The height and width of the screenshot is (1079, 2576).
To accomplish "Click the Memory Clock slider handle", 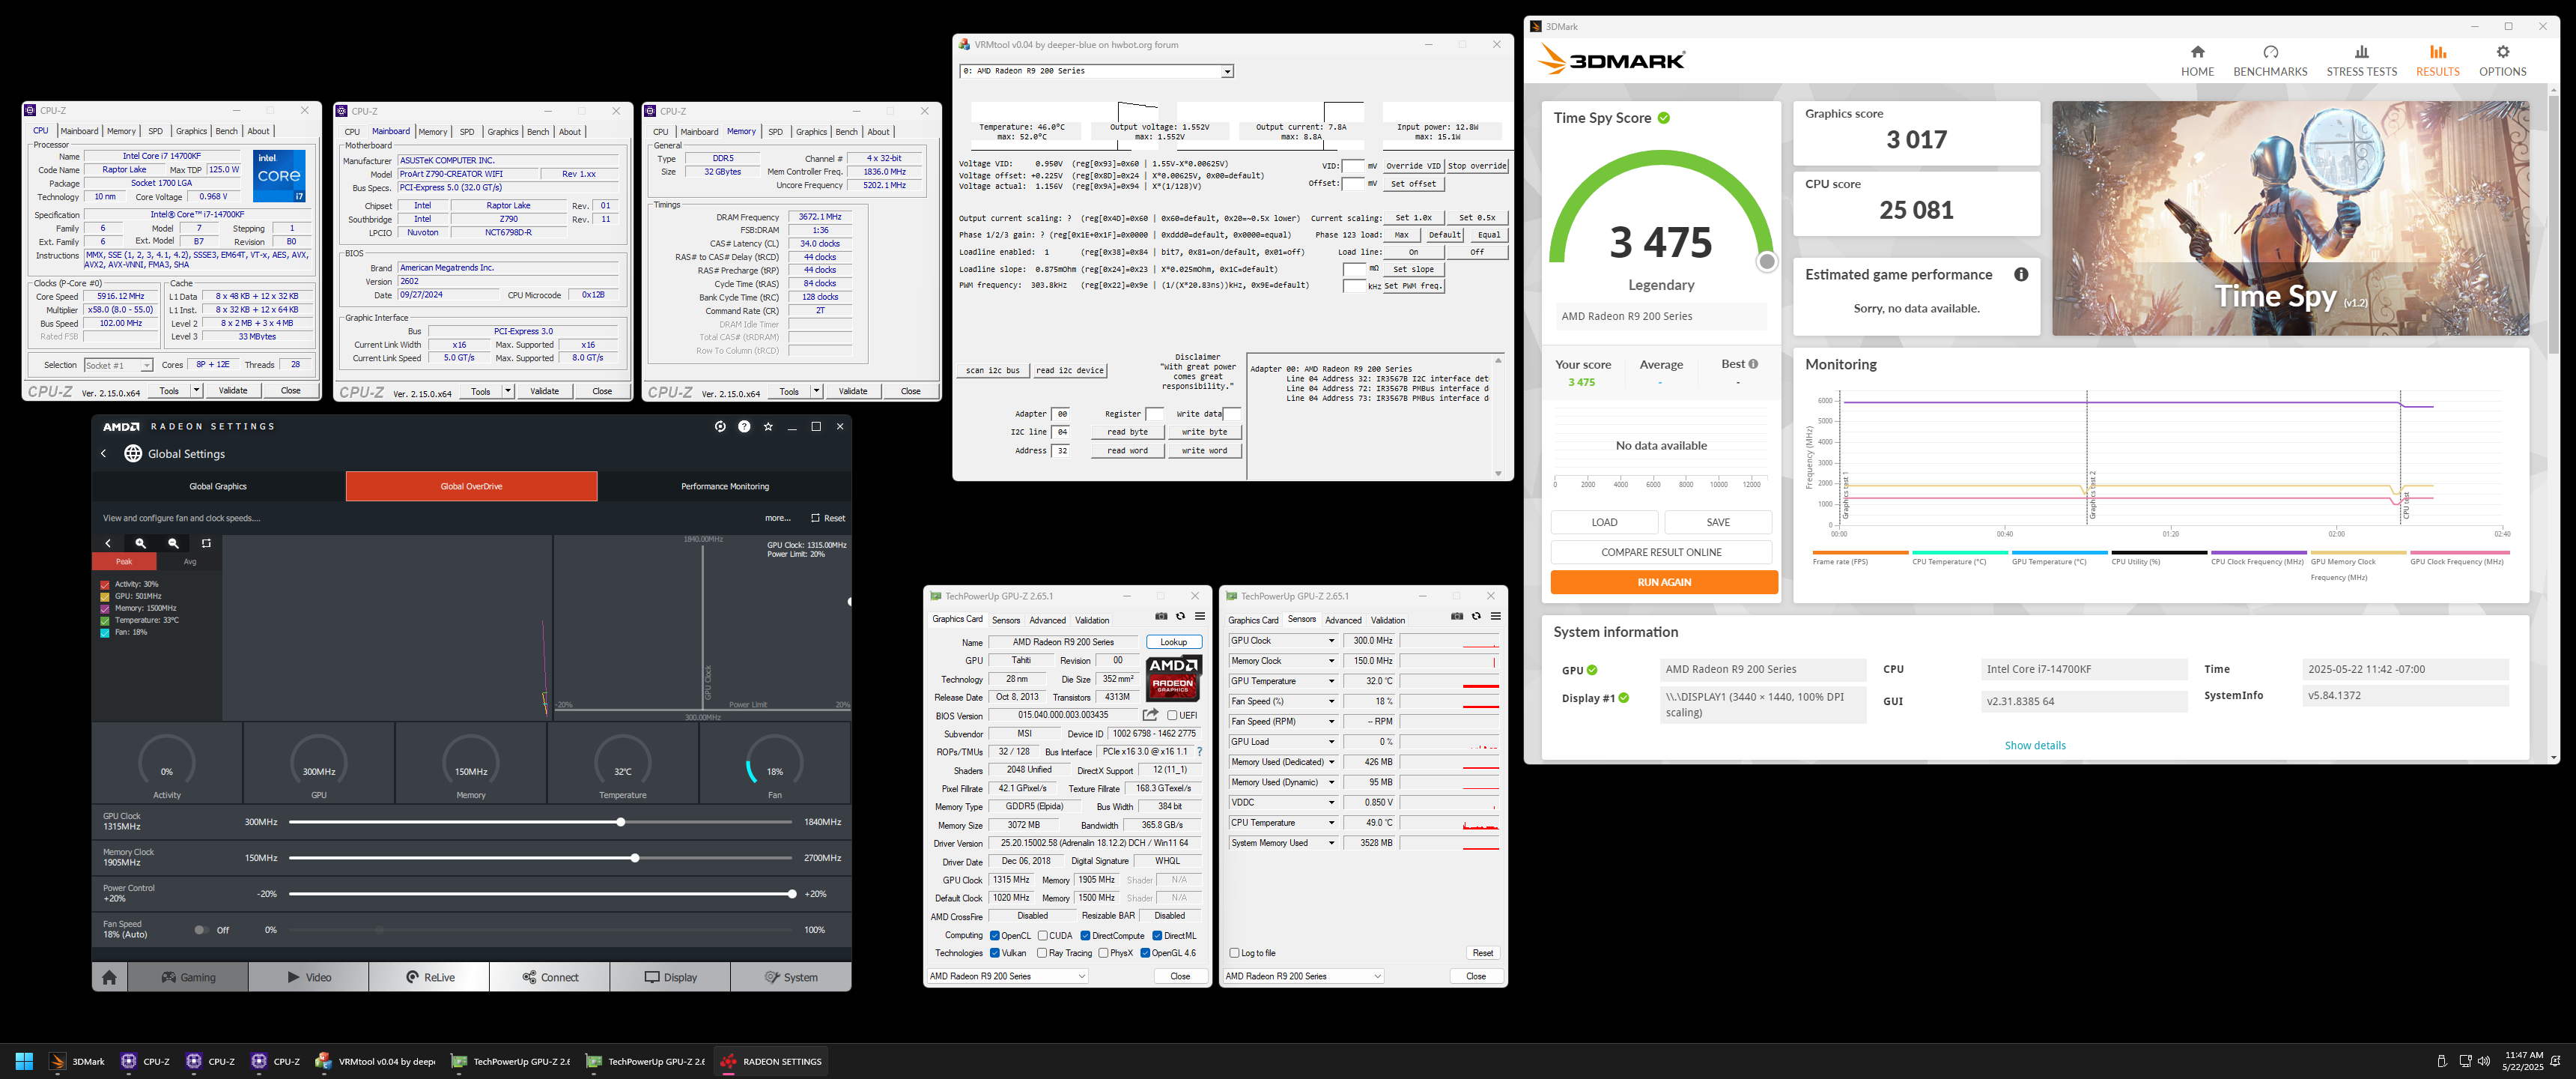I will click(x=635, y=858).
